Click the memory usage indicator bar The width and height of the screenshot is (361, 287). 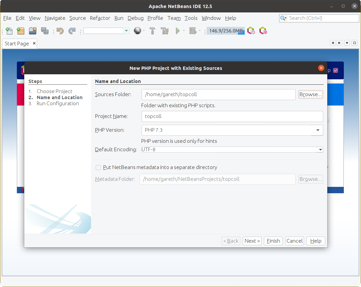coord(225,31)
